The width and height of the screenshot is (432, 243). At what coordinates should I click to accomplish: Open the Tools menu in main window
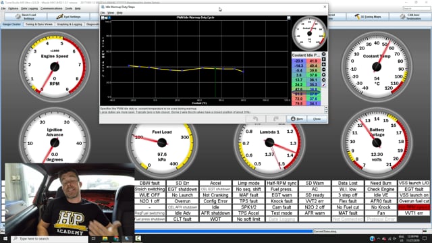pos(69,9)
